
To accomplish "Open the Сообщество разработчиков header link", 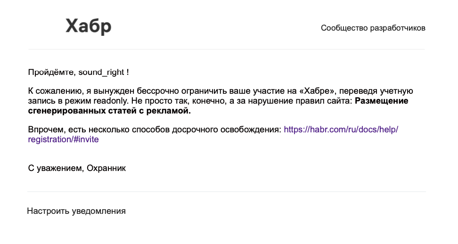I will click(373, 28).
